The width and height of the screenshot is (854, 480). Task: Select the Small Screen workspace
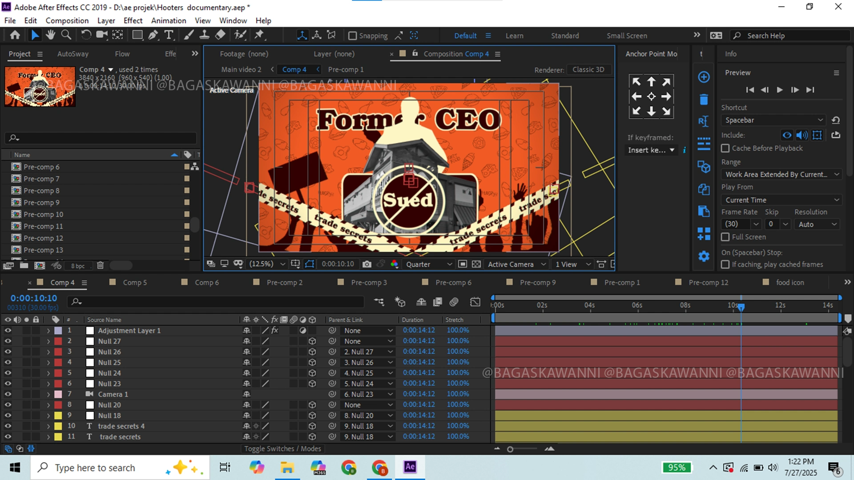(626, 36)
